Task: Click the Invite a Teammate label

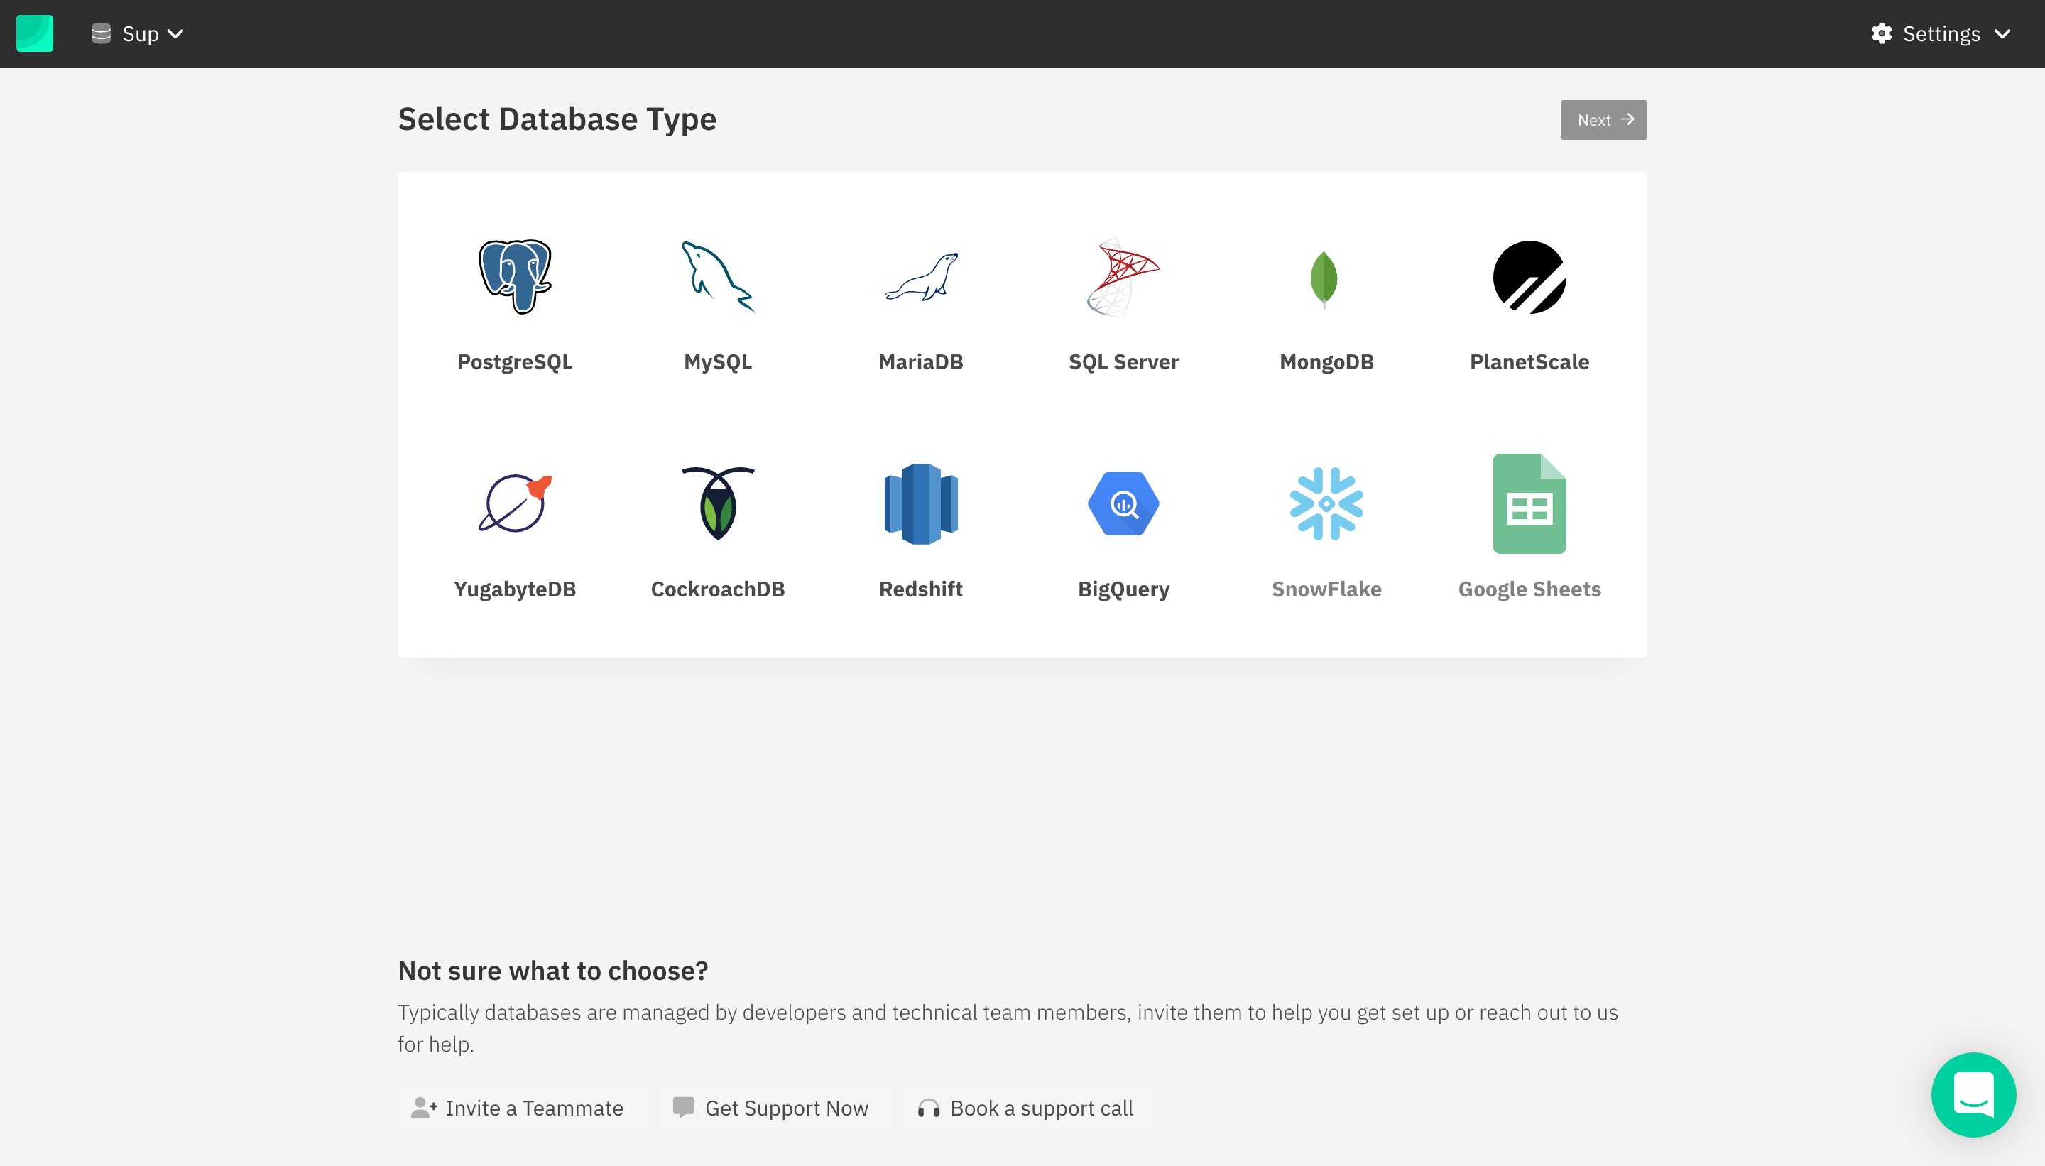Action: click(x=534, y=1108)
